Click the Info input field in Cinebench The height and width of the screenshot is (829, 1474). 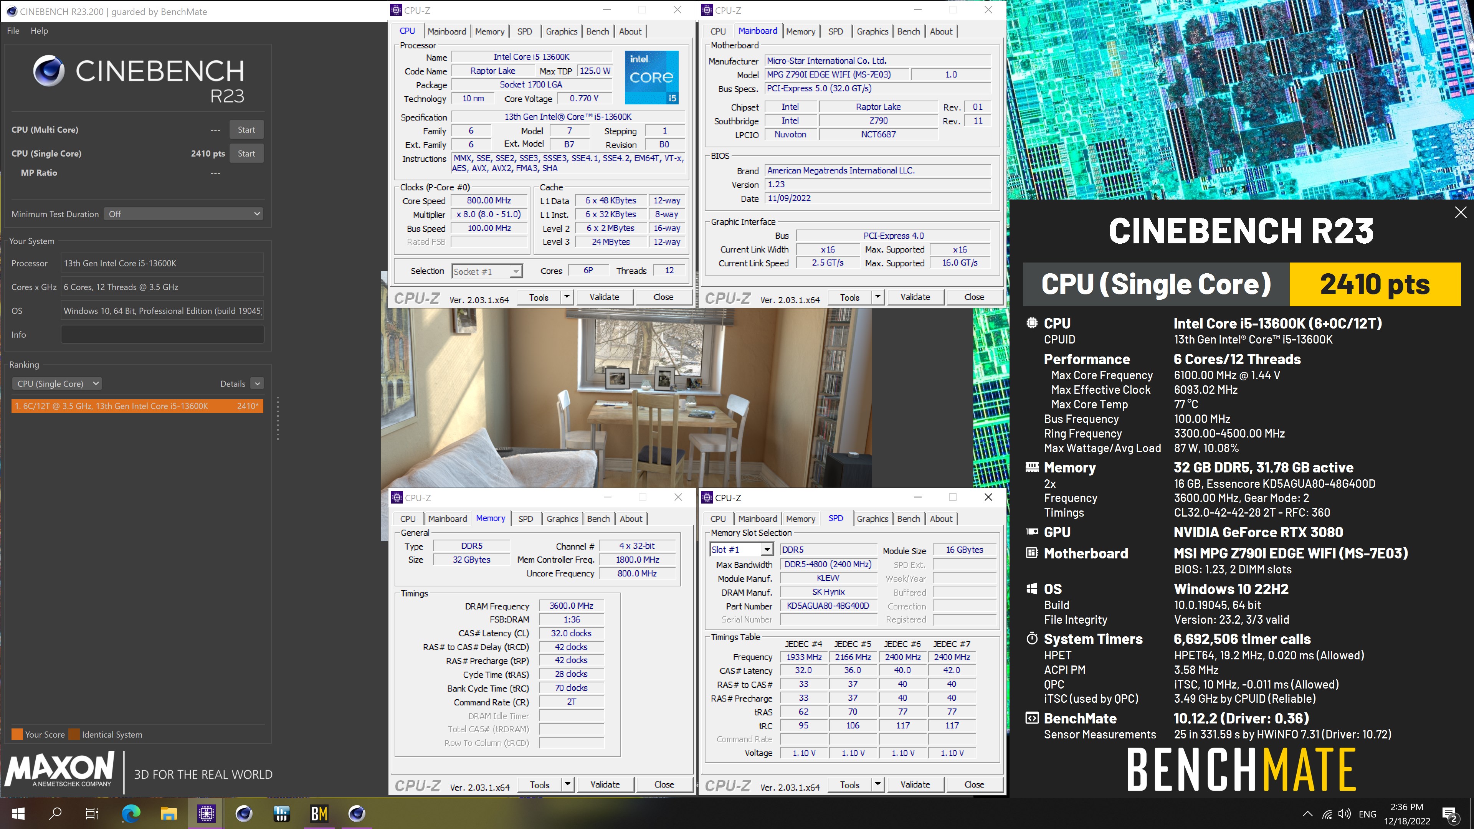pyautogui.click(x=162, y=334)
